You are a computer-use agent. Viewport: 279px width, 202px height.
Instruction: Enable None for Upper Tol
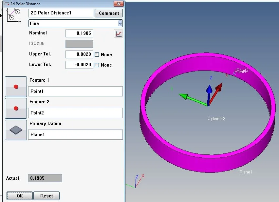click(x=96, y=54)
